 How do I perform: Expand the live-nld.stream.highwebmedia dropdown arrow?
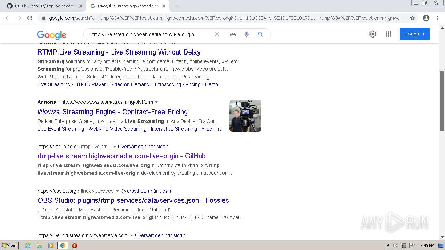[x=132, y=235]
